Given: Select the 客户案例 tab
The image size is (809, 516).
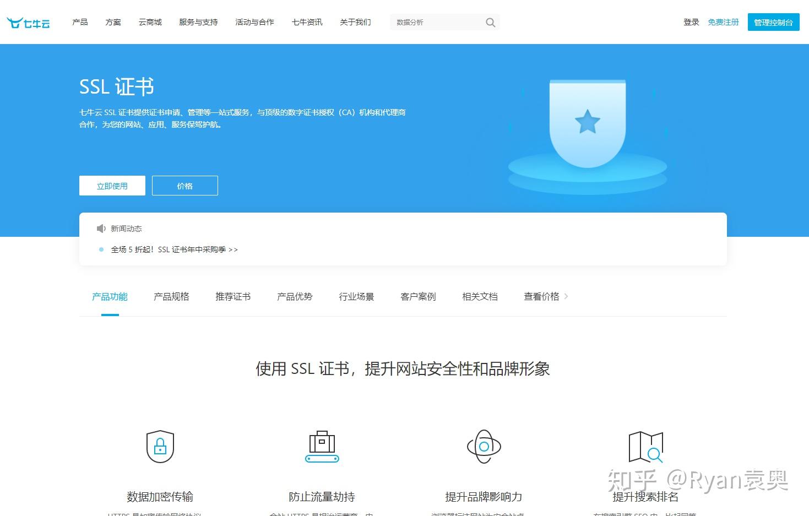Looking at the screenshot, I should tap(418, 297).
